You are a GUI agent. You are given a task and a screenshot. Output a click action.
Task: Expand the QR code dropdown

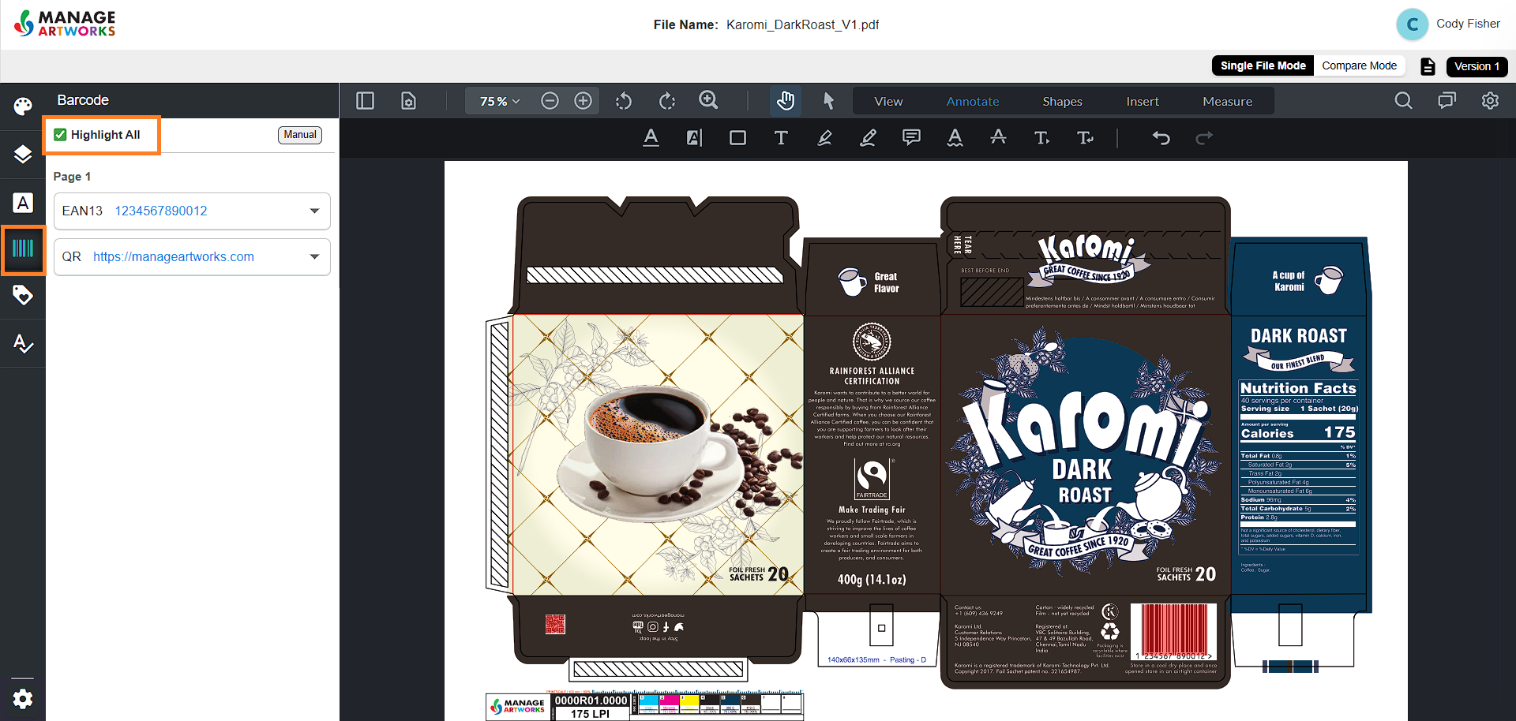(x=314, y=256)
